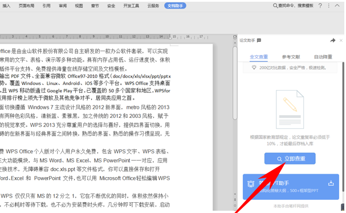346x213 pixels.
Task: Click the 立即查重 button
Action: 290,158
